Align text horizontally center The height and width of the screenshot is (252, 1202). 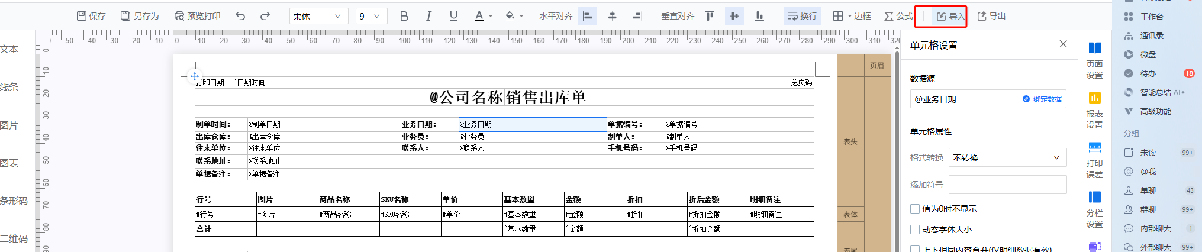coord(613,16)
